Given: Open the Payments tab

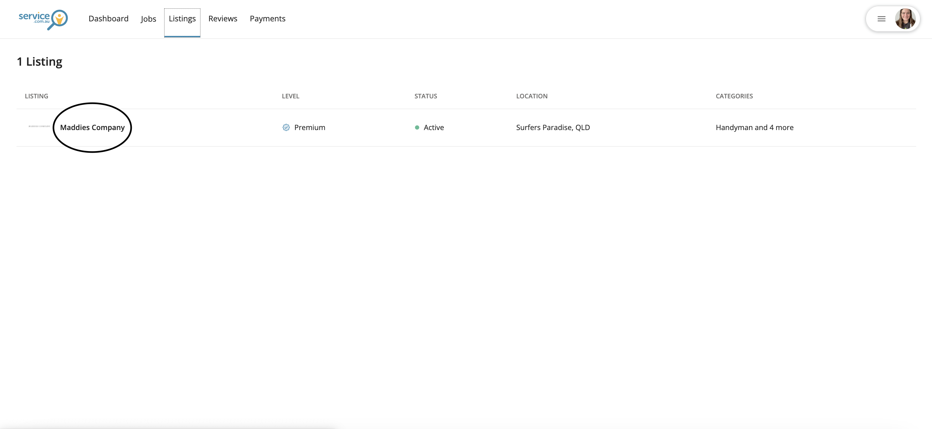Looking at the screenshot, I should pyautogui.click(x=267, y=19).
